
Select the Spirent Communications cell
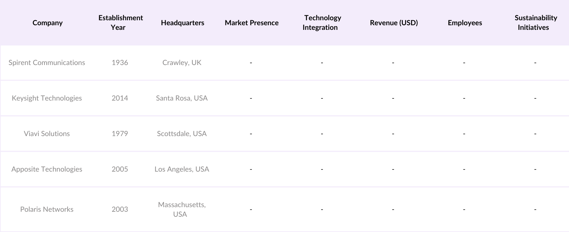[x=47, y=63]
